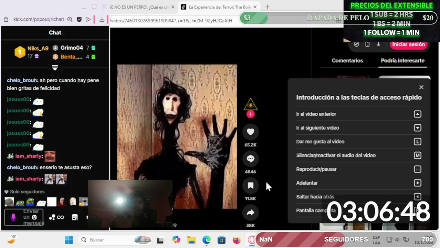Close the keyboard shortcuts panel
The width and height of the screenshot is (440, 248).
click(421, 87)
